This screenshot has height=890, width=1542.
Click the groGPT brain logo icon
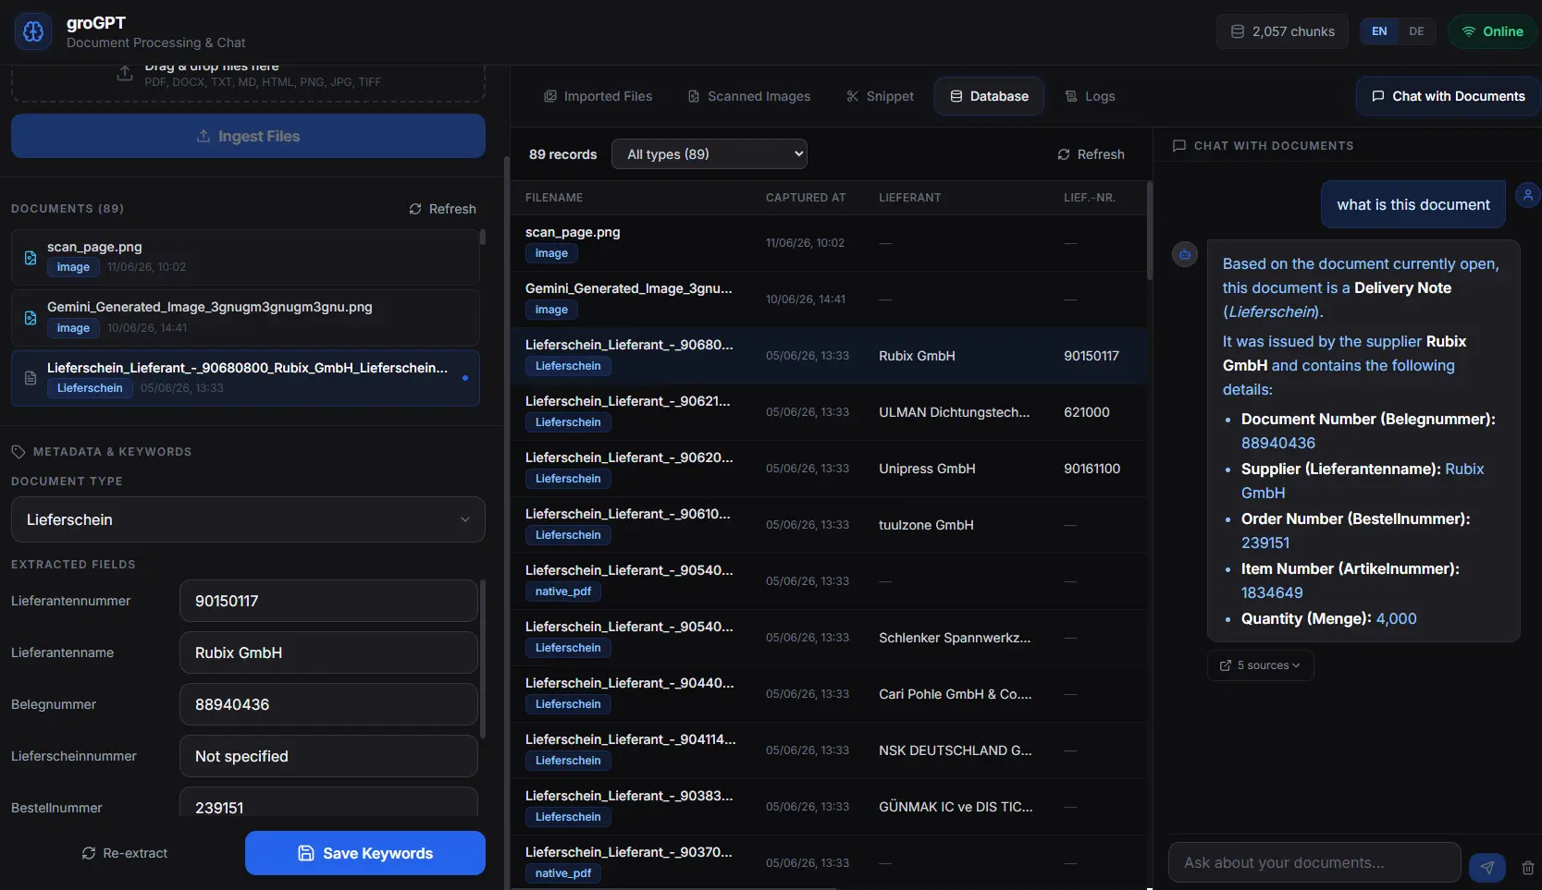[x=33, y=31]
